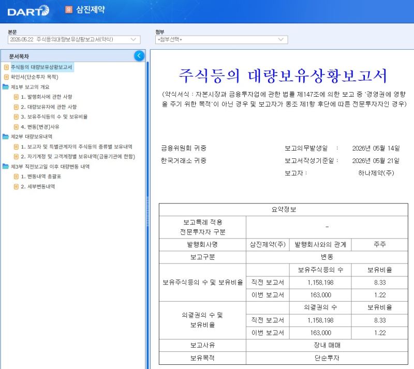This screenshot has height=369, width=414.
Task: Click the 문서목차 panel header
Action: tap(72, 56)
